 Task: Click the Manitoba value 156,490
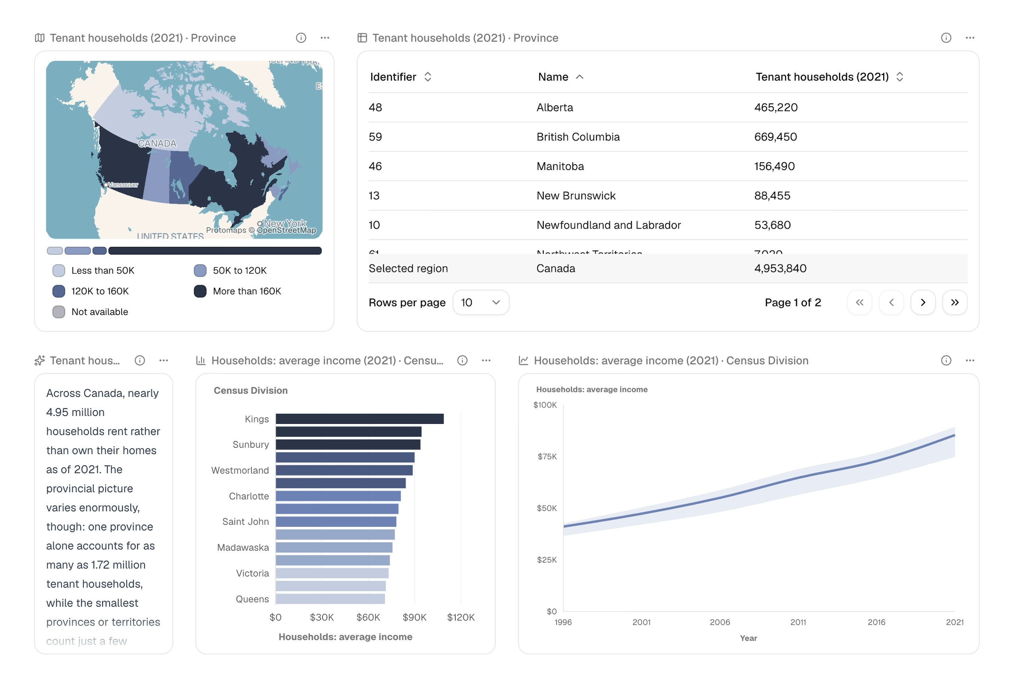pos(774,166)
